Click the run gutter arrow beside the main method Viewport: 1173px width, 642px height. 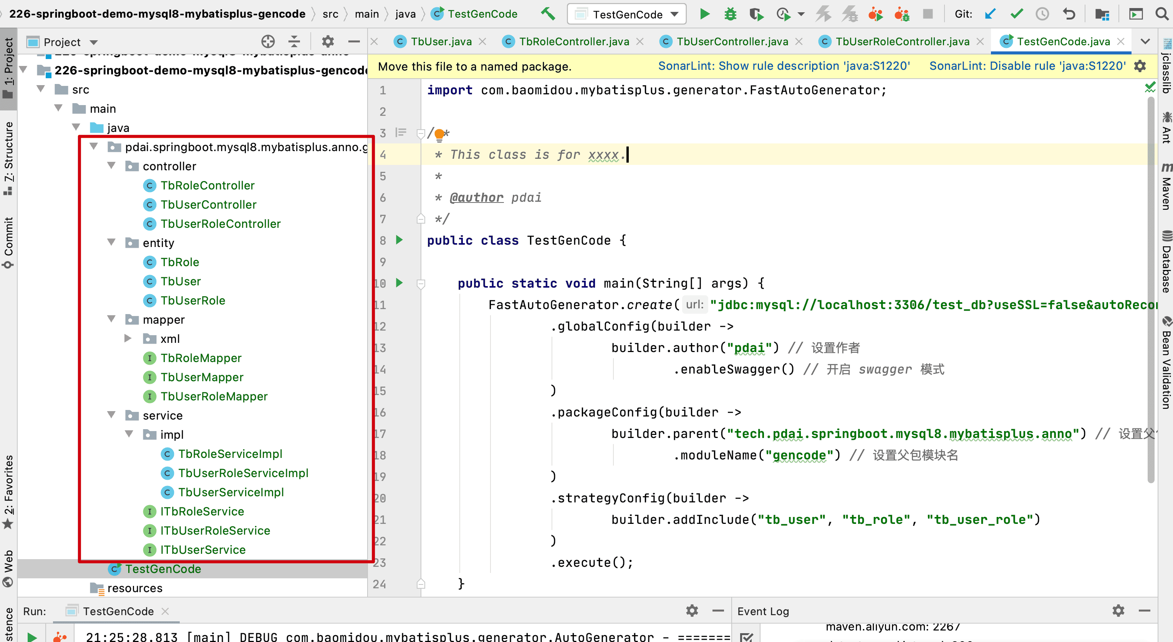pyautogui.click(x=399, y=283)
